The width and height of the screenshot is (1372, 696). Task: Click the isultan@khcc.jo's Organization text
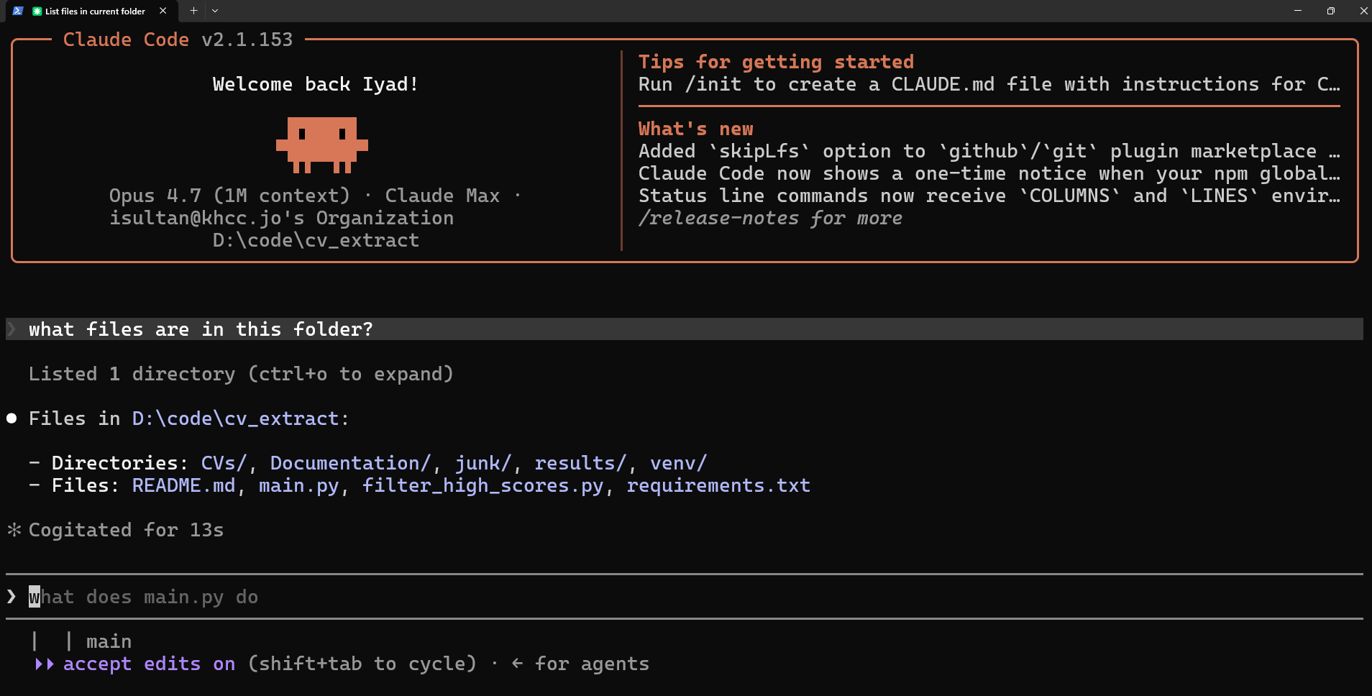click(281, 218)
